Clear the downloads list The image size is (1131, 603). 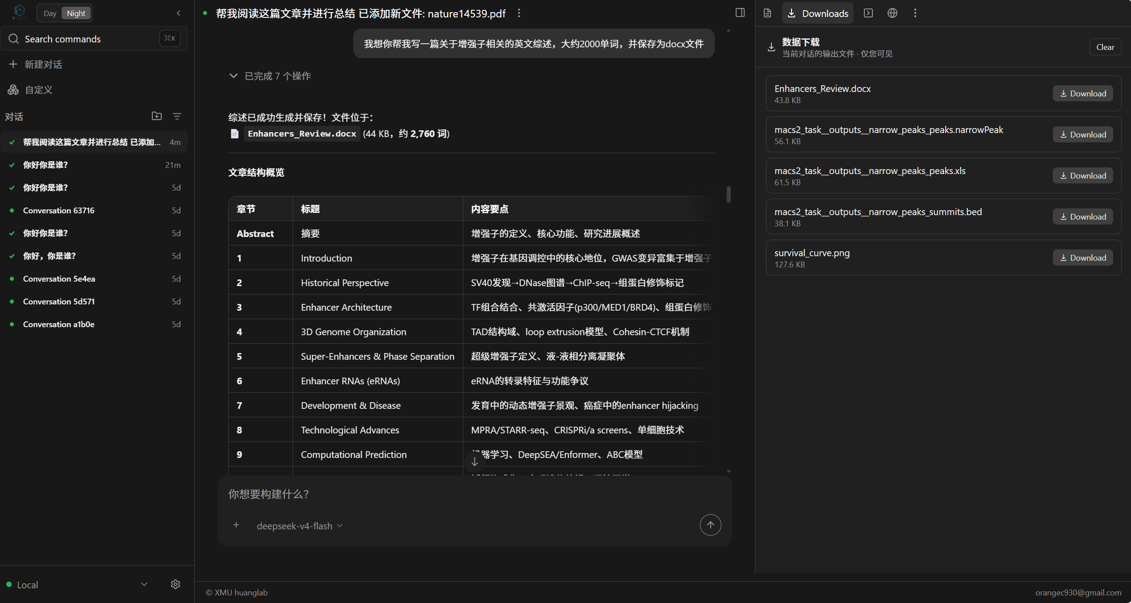pyautogui.click(x=1105, y=47)
